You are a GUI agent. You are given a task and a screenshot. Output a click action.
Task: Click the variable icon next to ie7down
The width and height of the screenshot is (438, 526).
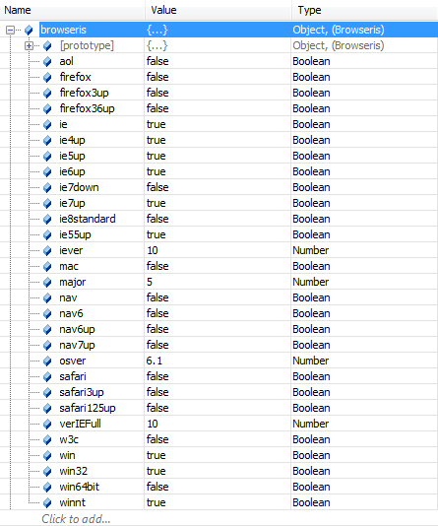tap(47, 188)
